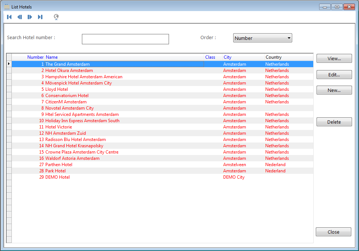
Task: Click the Delete button
Action: 334,122
